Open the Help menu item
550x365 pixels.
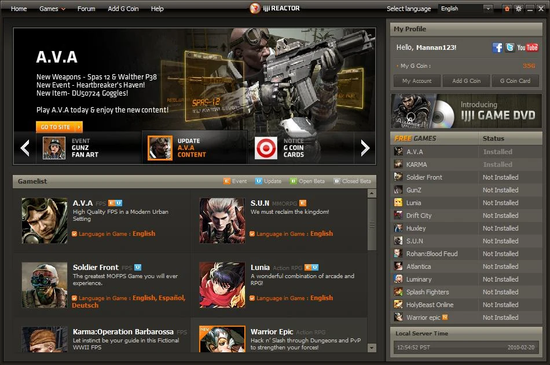click(x=157, y=9)
